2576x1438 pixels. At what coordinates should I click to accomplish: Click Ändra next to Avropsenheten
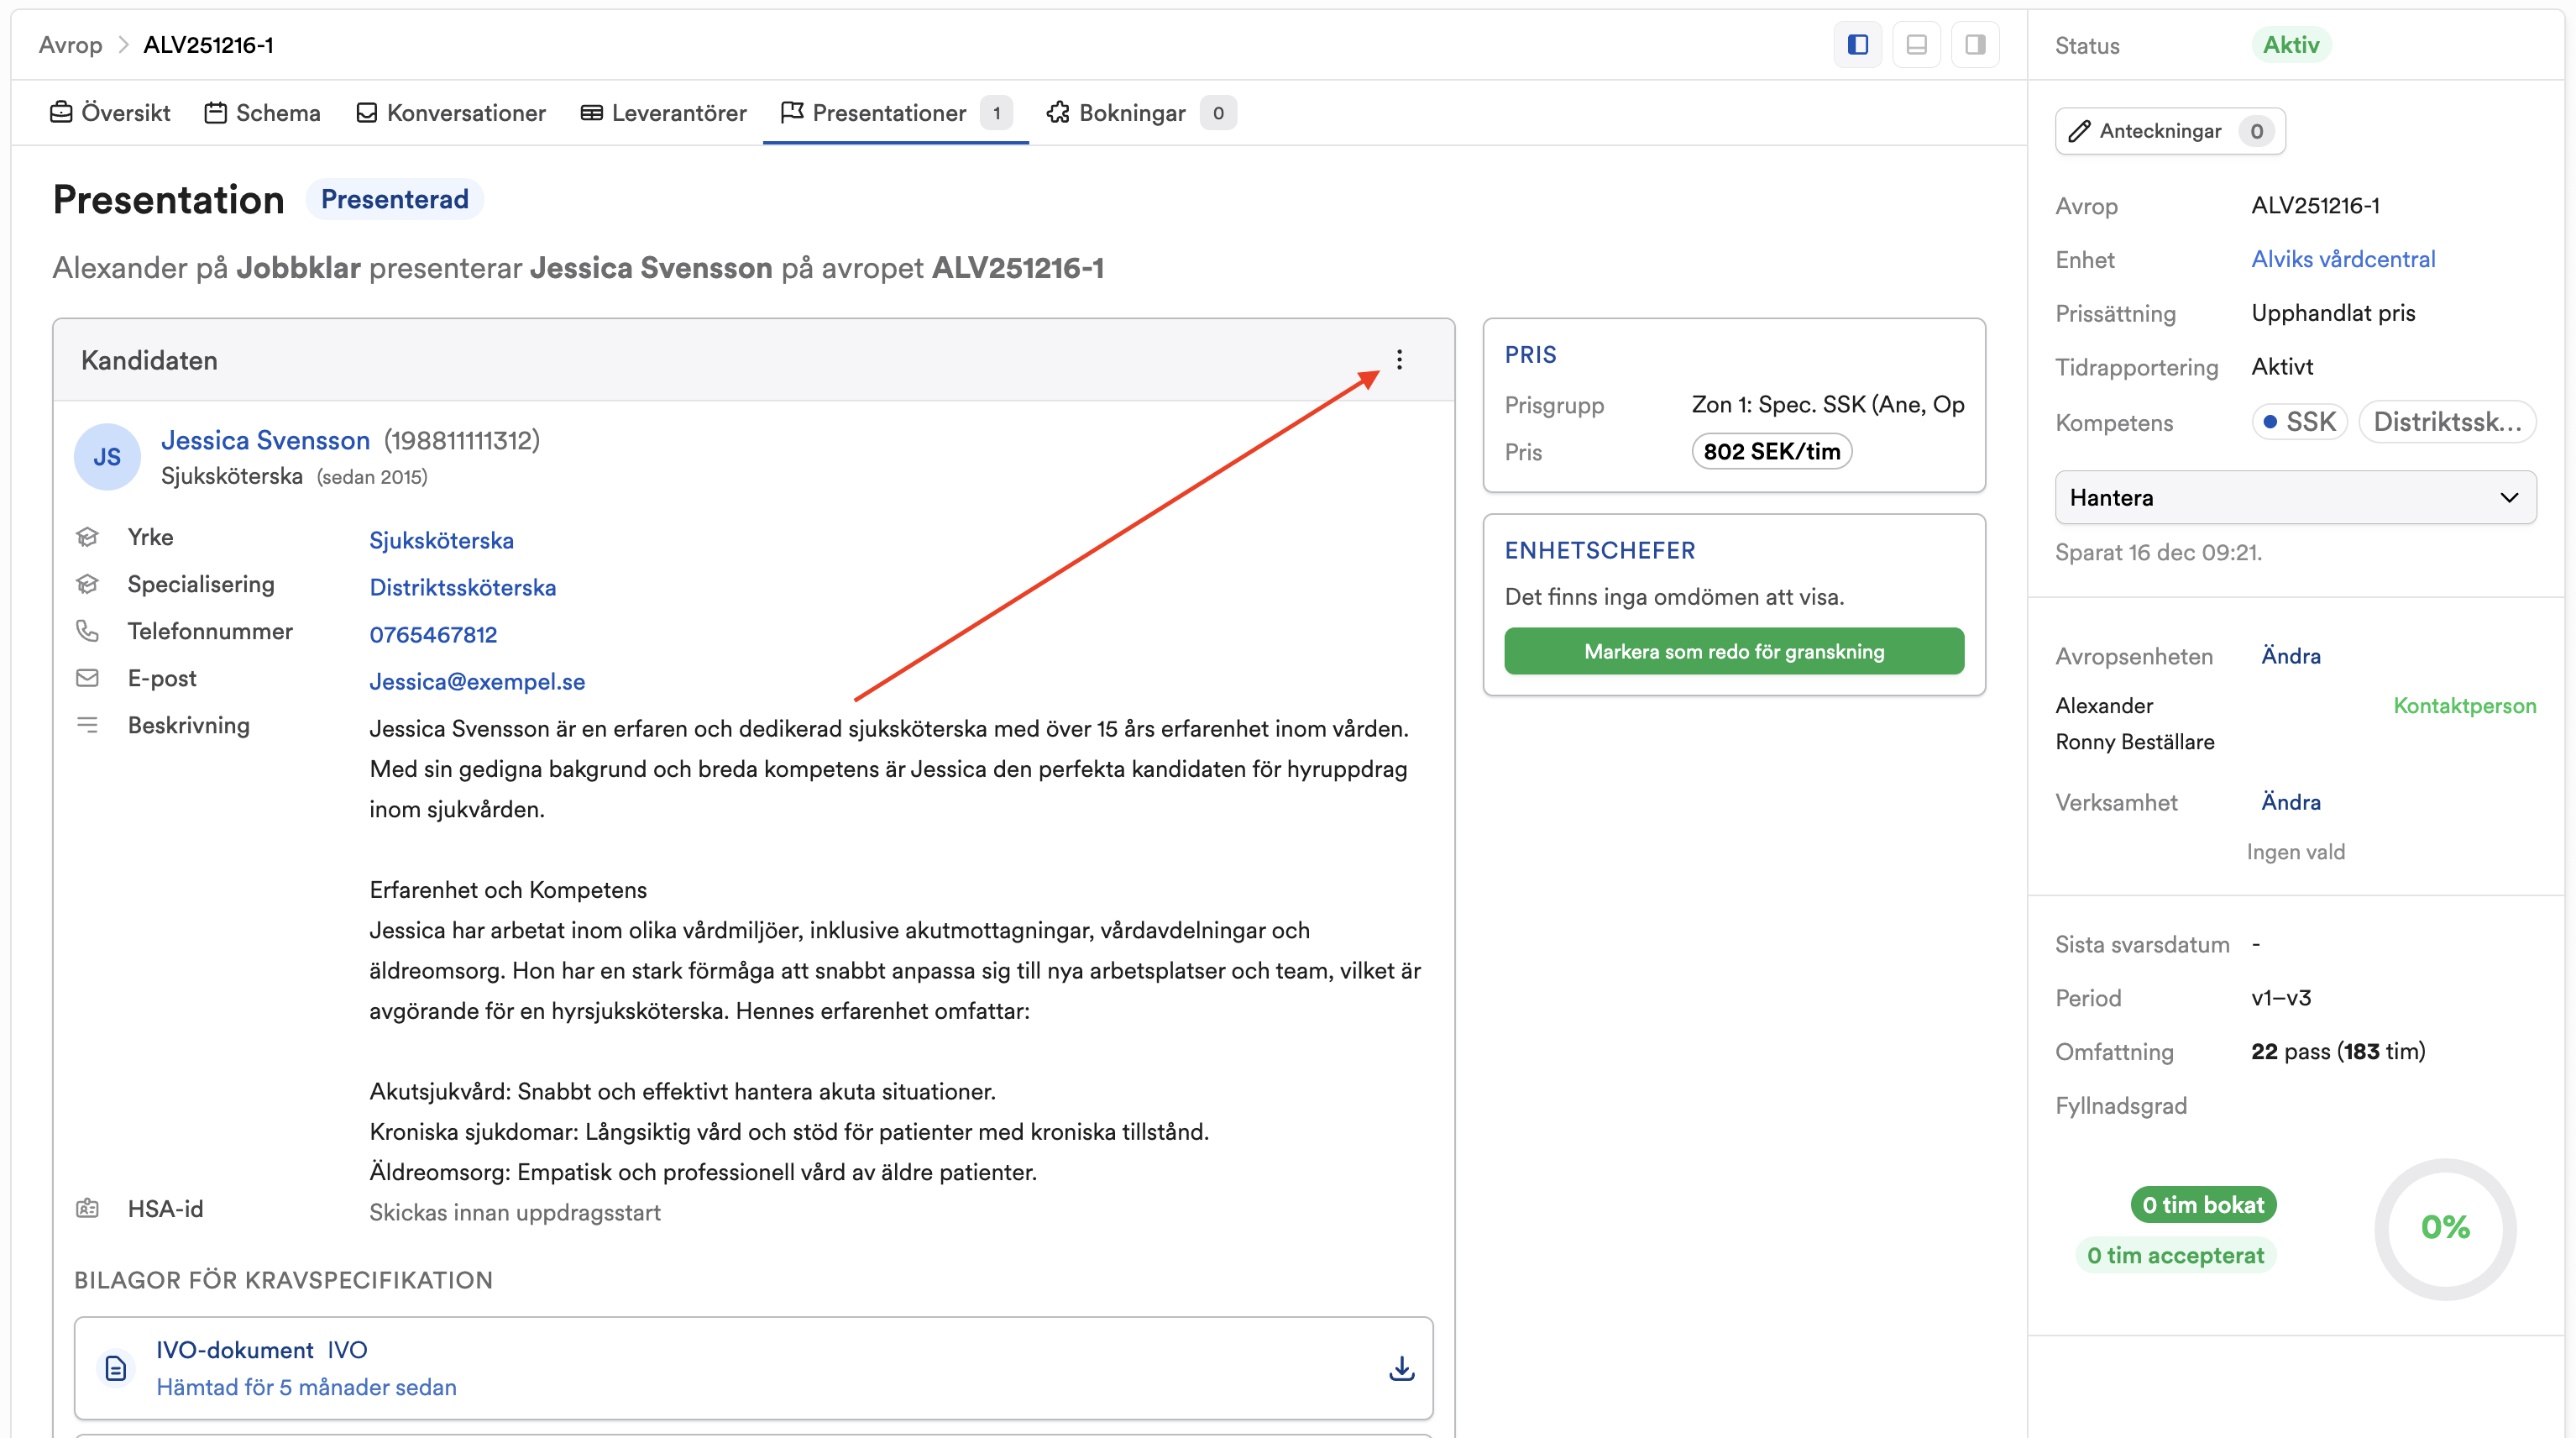pyautogui.click(x=2291, y=655)
